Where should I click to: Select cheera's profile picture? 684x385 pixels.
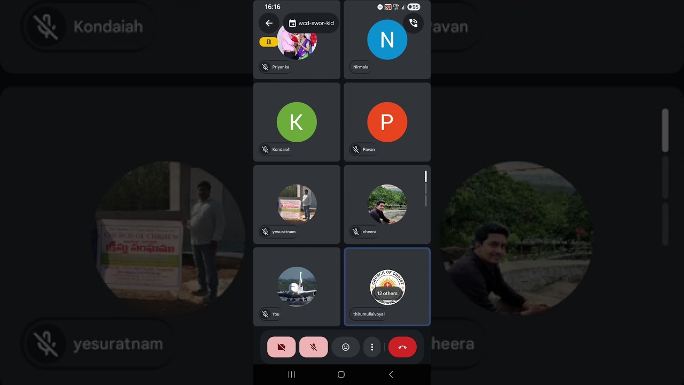[x=387, y=204]
